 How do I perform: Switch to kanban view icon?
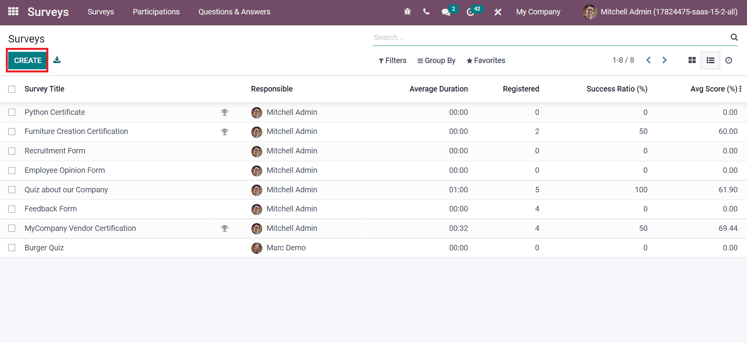point(692,60)
